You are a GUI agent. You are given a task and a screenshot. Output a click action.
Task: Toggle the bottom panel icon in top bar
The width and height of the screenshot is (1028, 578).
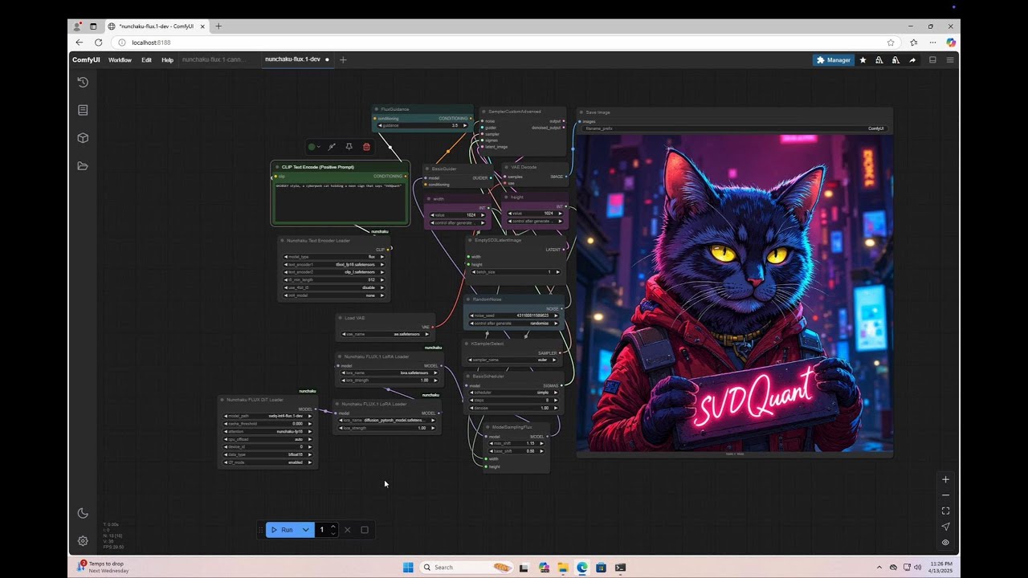click(x=932, y=59)
